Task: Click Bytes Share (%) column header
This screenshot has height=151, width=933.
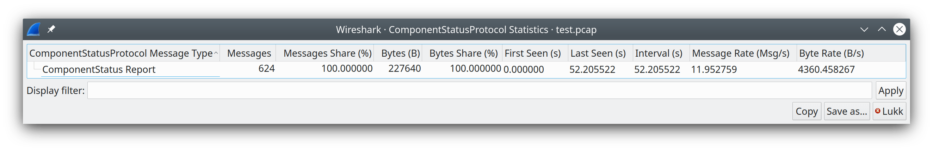Action: (463, 53)
